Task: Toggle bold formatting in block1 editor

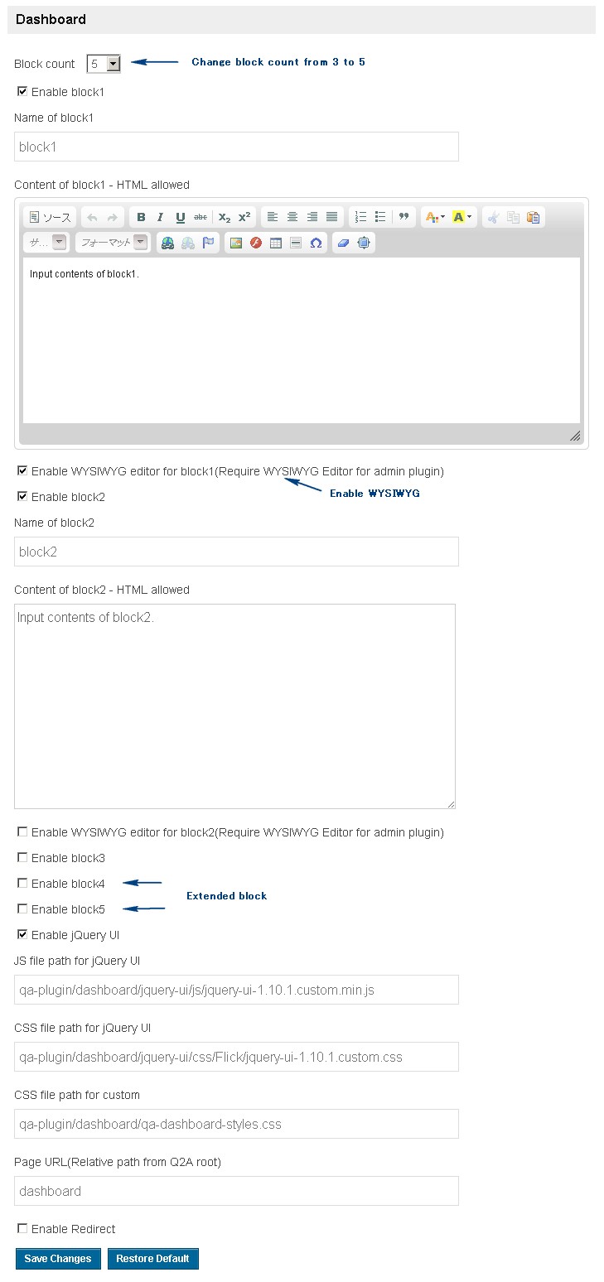Action: point(141,217)
